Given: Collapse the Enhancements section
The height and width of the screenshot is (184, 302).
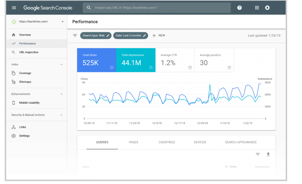Looking at the screenshot, I should pyautogui.click(x=61, y=94).
